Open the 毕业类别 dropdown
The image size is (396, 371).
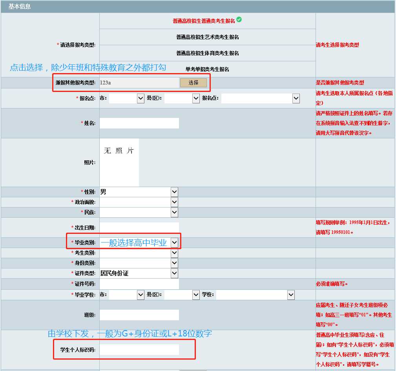174,242
